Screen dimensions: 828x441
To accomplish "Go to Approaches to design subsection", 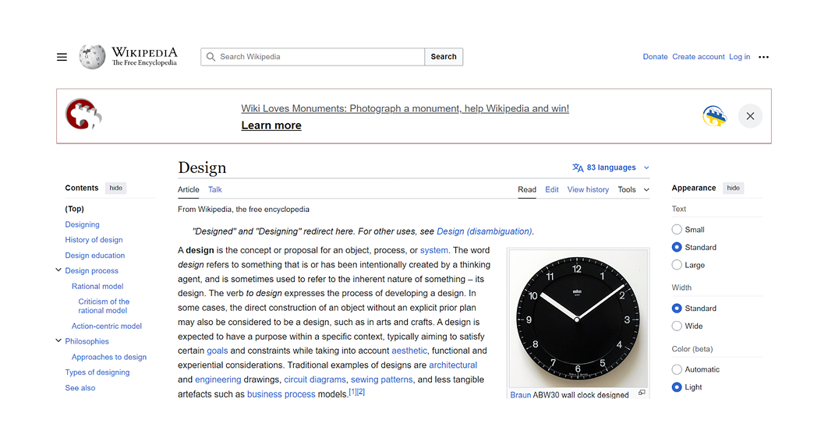I will pyautogui.click(x=109, y=357).
